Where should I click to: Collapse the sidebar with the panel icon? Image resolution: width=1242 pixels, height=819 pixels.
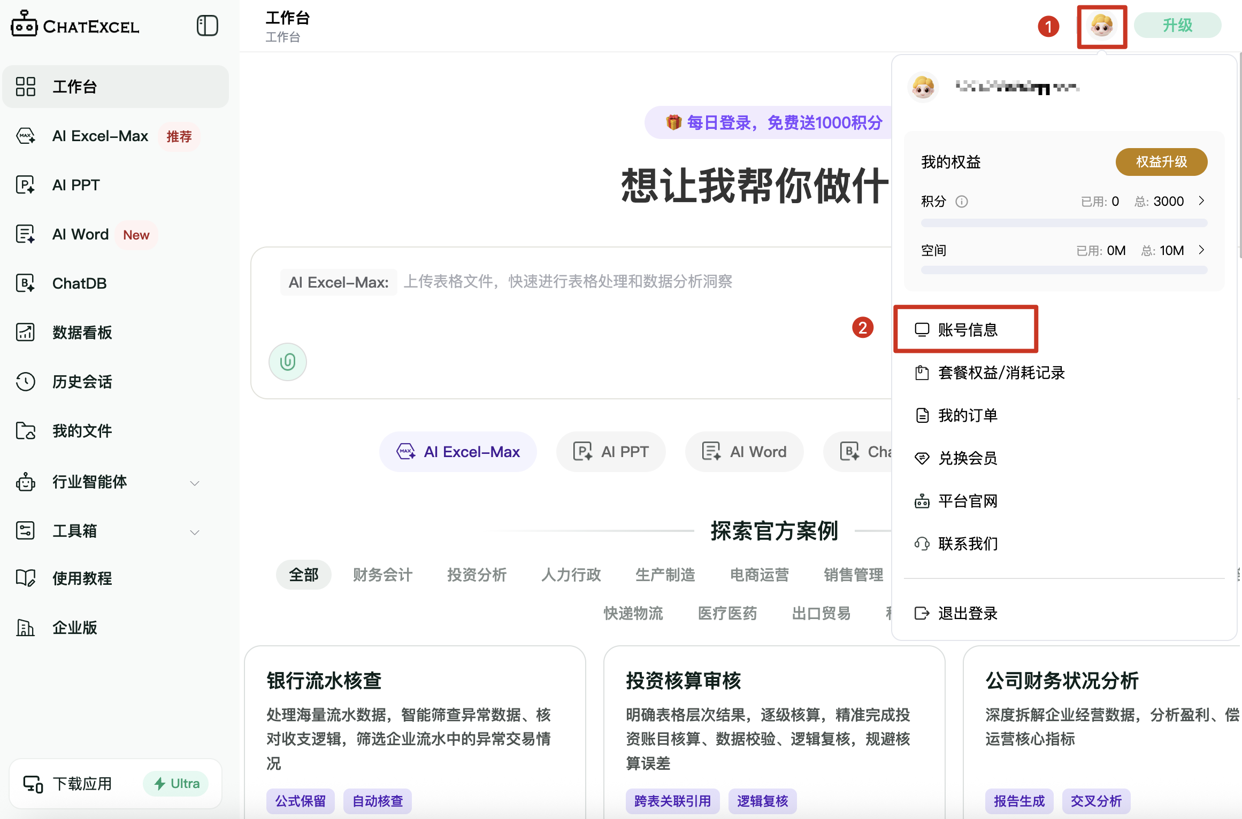[x=207, y=26]
